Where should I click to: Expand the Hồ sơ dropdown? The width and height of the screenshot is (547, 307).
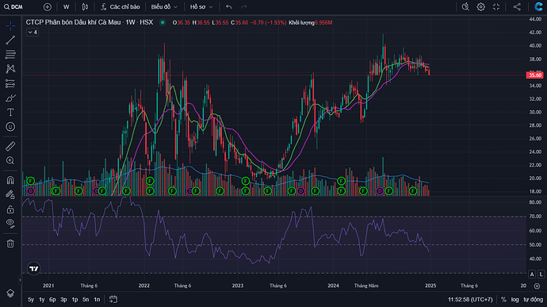pos(201,7)
